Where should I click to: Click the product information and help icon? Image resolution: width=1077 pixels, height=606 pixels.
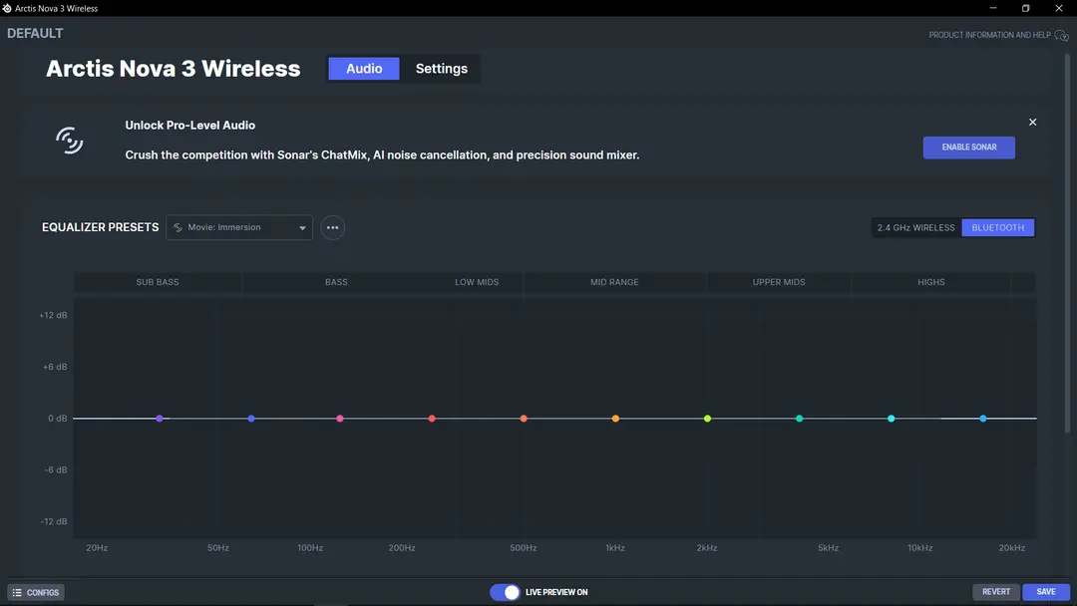point(1061,35)
